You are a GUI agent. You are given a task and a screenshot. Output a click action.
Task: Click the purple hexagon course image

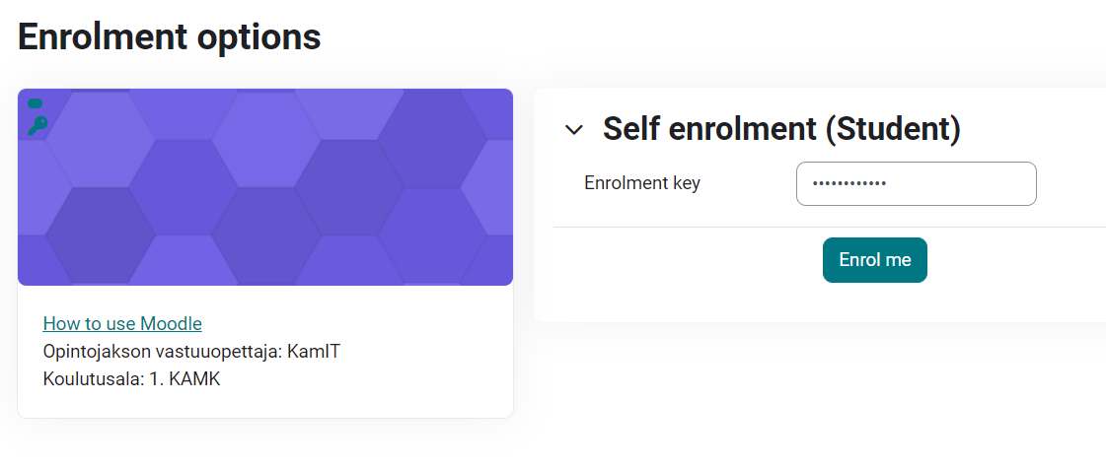point(265,187)
